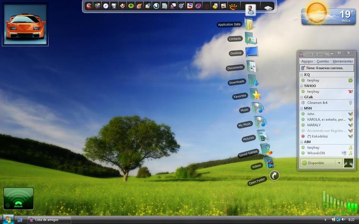Click the taskbar clock showing 8:22
The height and width of the screenshot is (224, 359).
tap(351, 220)
